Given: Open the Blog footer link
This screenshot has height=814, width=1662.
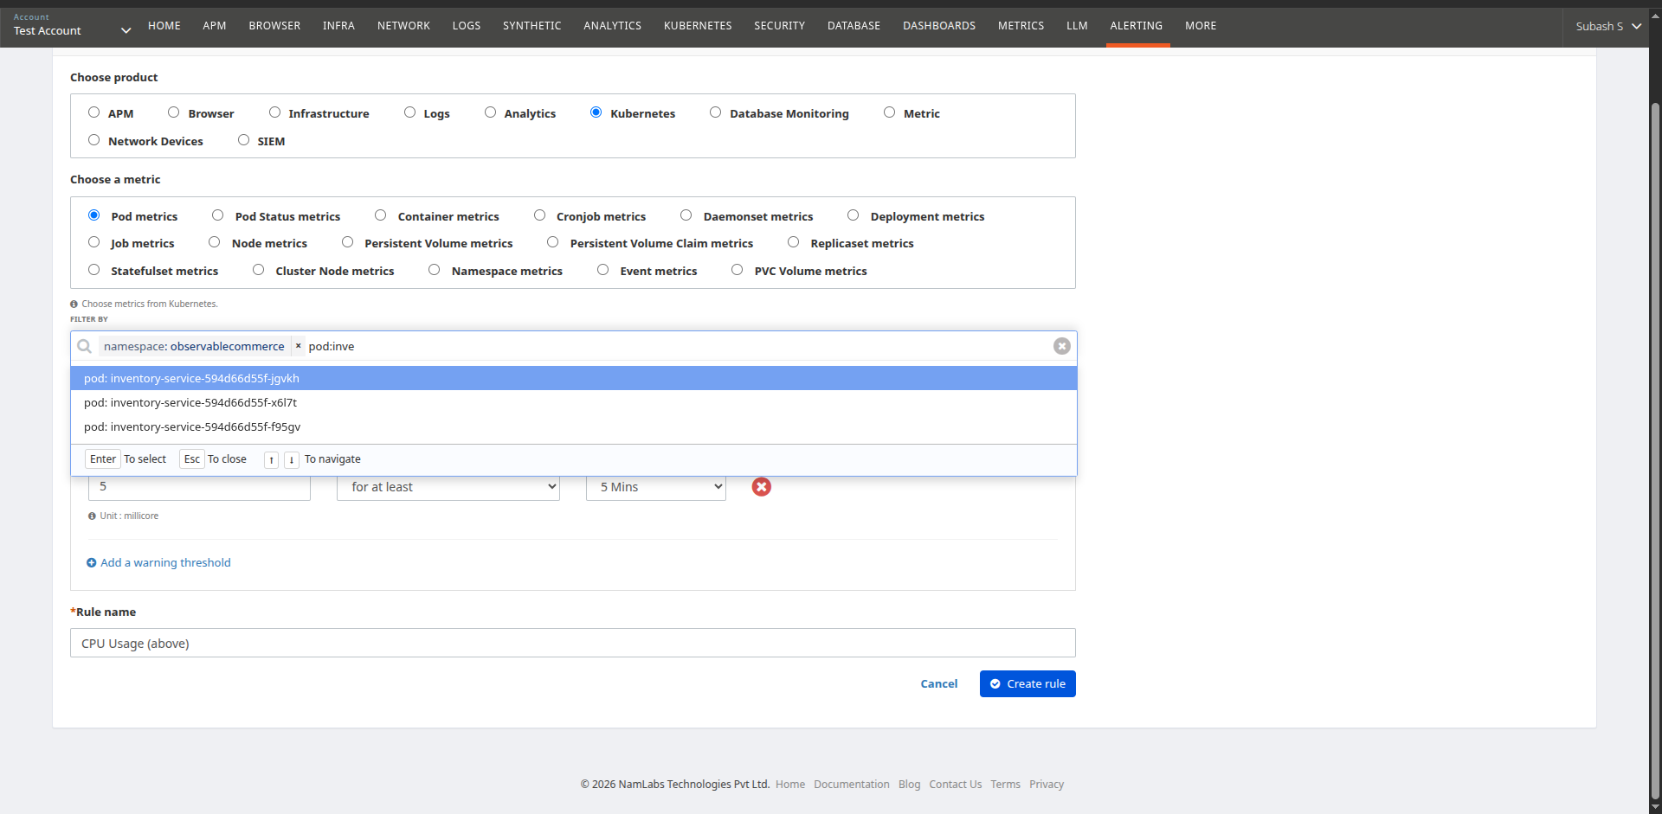Looking at the screenshot, I should (x=909, y=785).
